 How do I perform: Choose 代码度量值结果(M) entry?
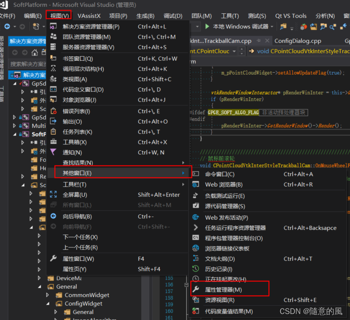tap(268, 311)
